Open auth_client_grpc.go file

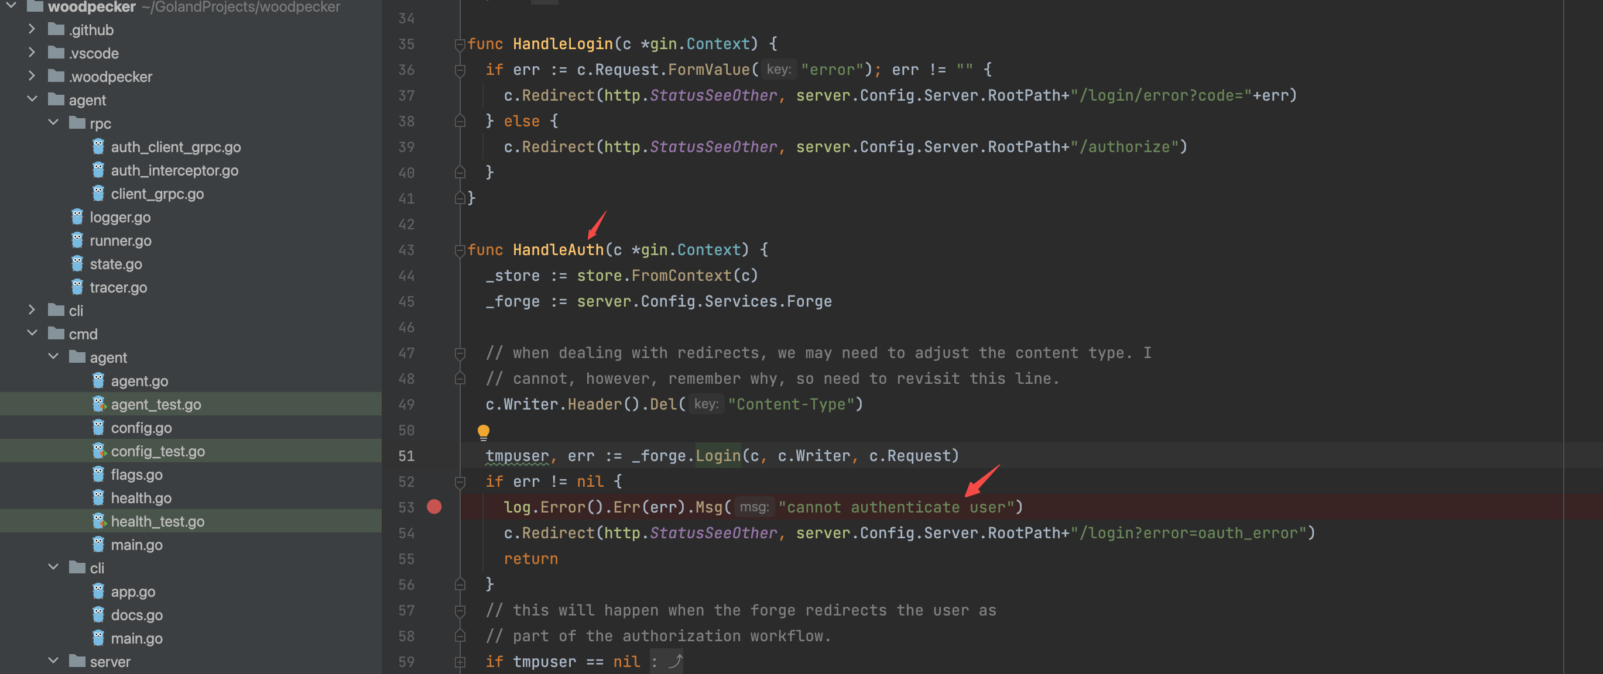click(176, 147)
